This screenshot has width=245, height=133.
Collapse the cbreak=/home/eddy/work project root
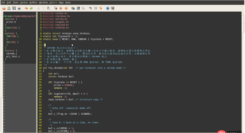20,16
